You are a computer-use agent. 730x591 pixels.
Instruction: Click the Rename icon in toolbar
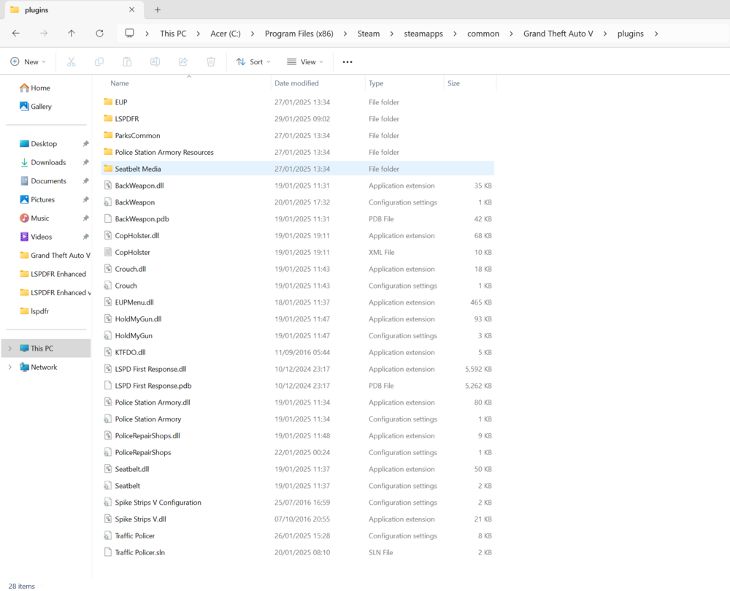coord(155,62)
